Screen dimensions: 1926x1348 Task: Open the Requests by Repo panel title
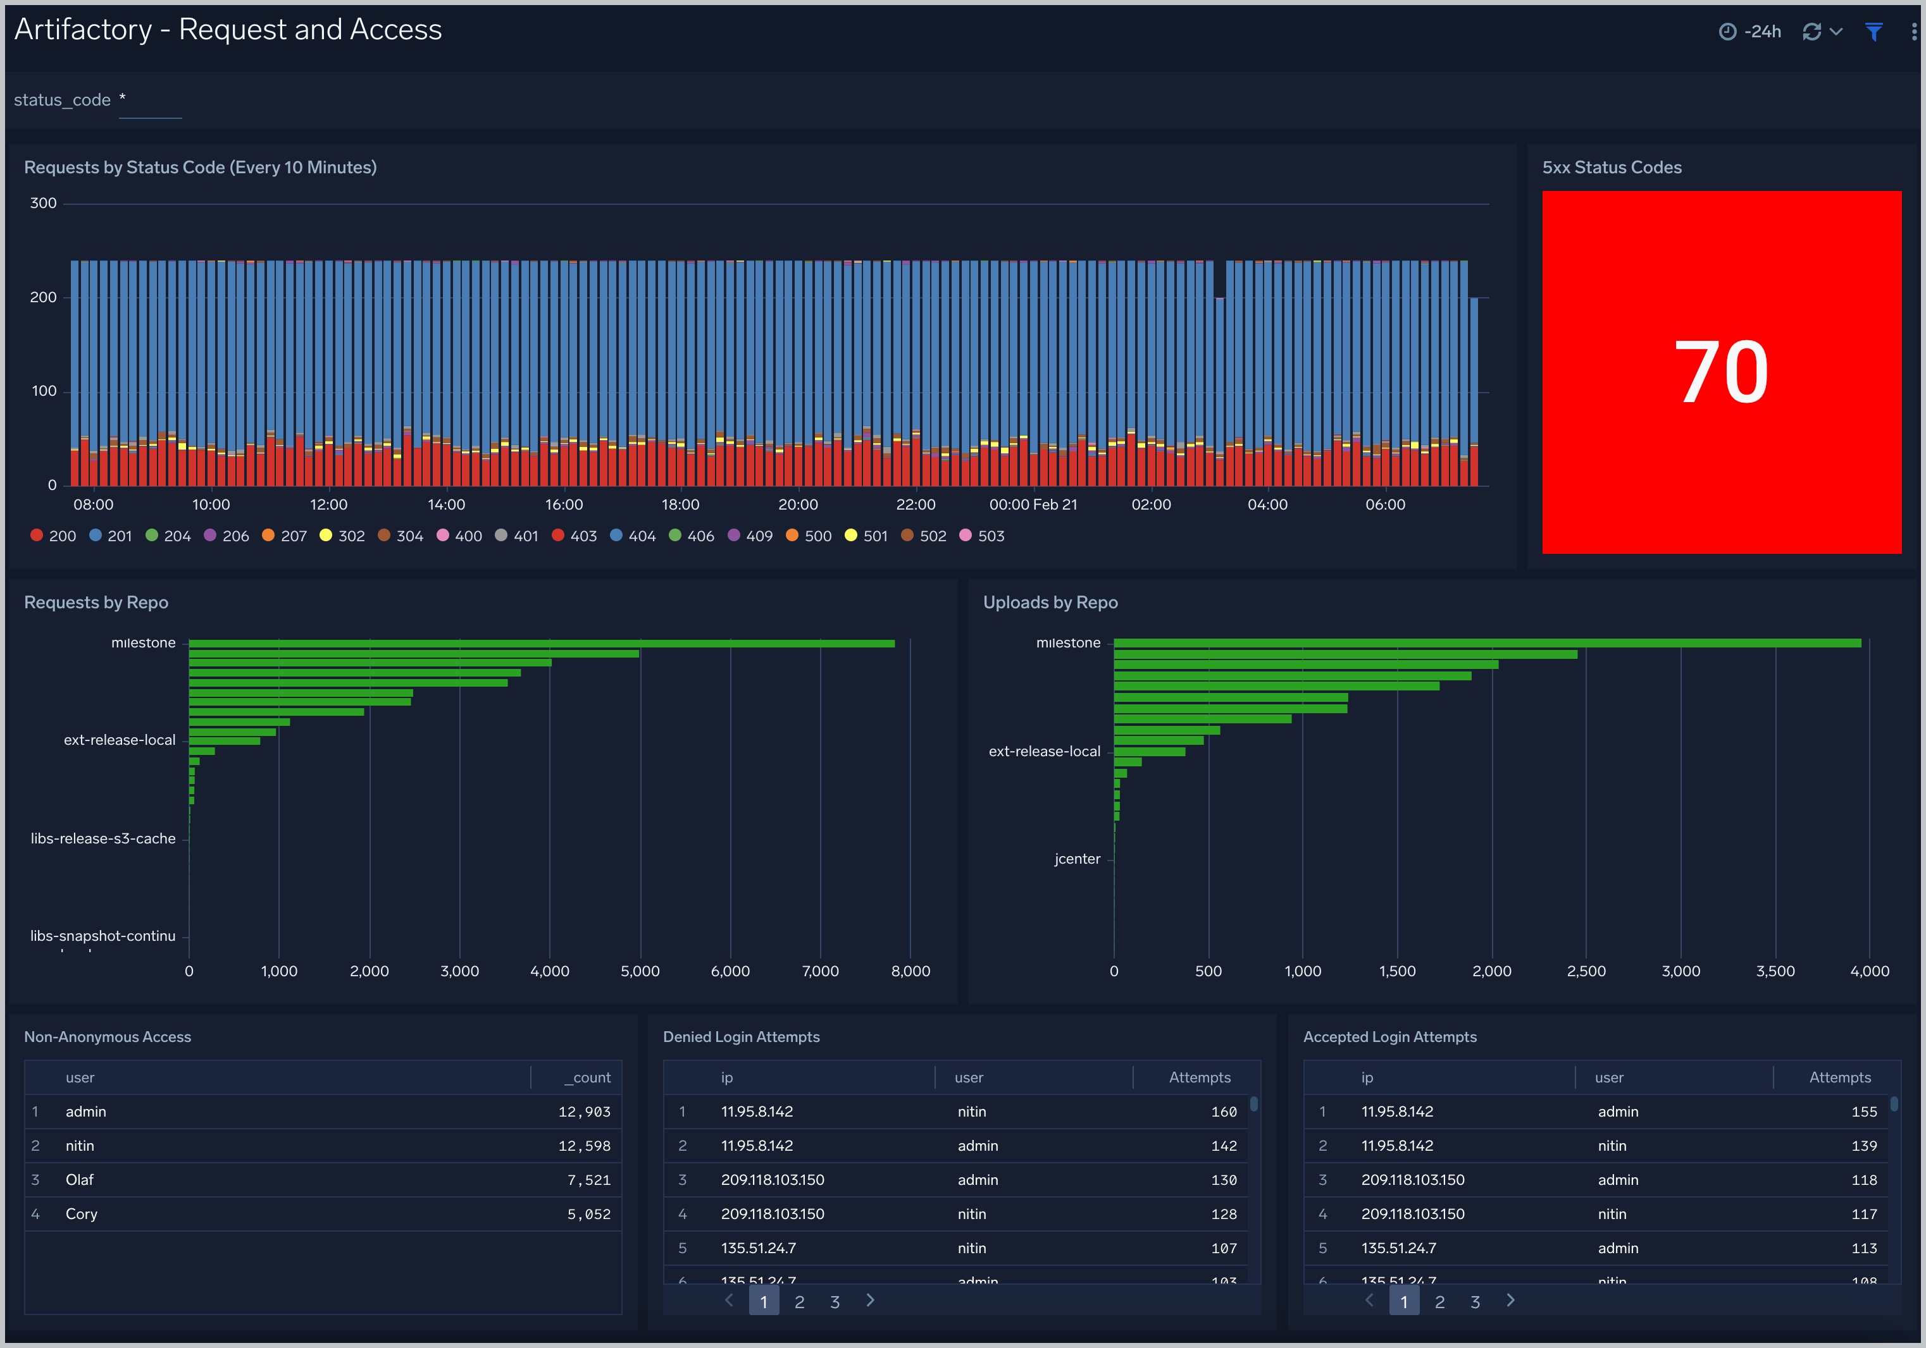point(96,603)
